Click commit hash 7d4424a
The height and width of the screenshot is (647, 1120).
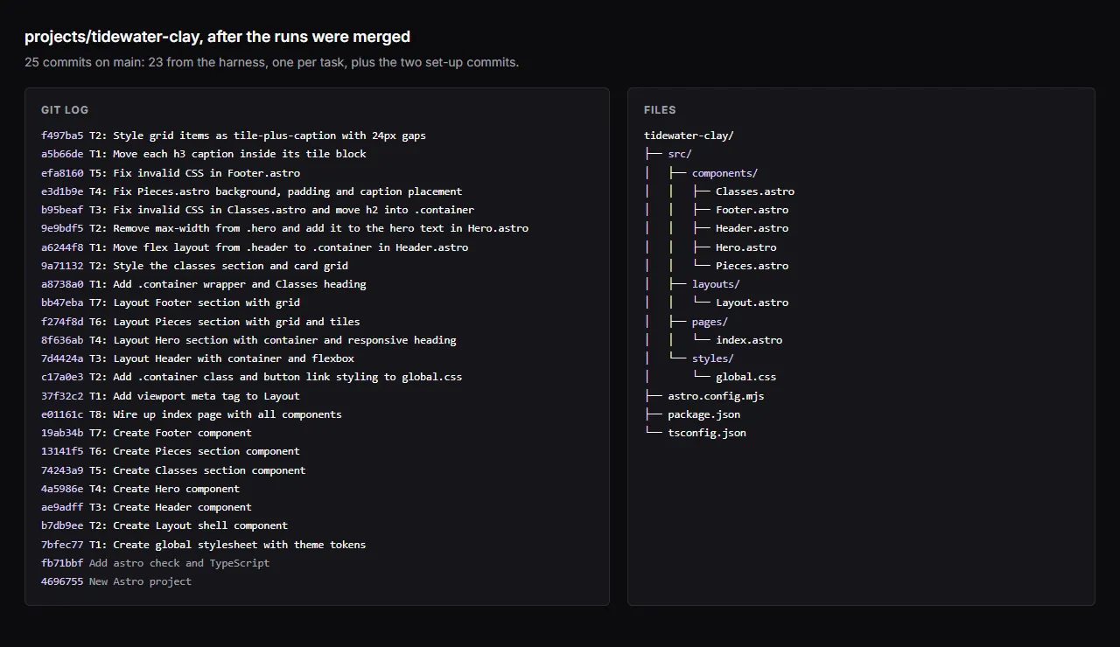[x=62, y=358]
